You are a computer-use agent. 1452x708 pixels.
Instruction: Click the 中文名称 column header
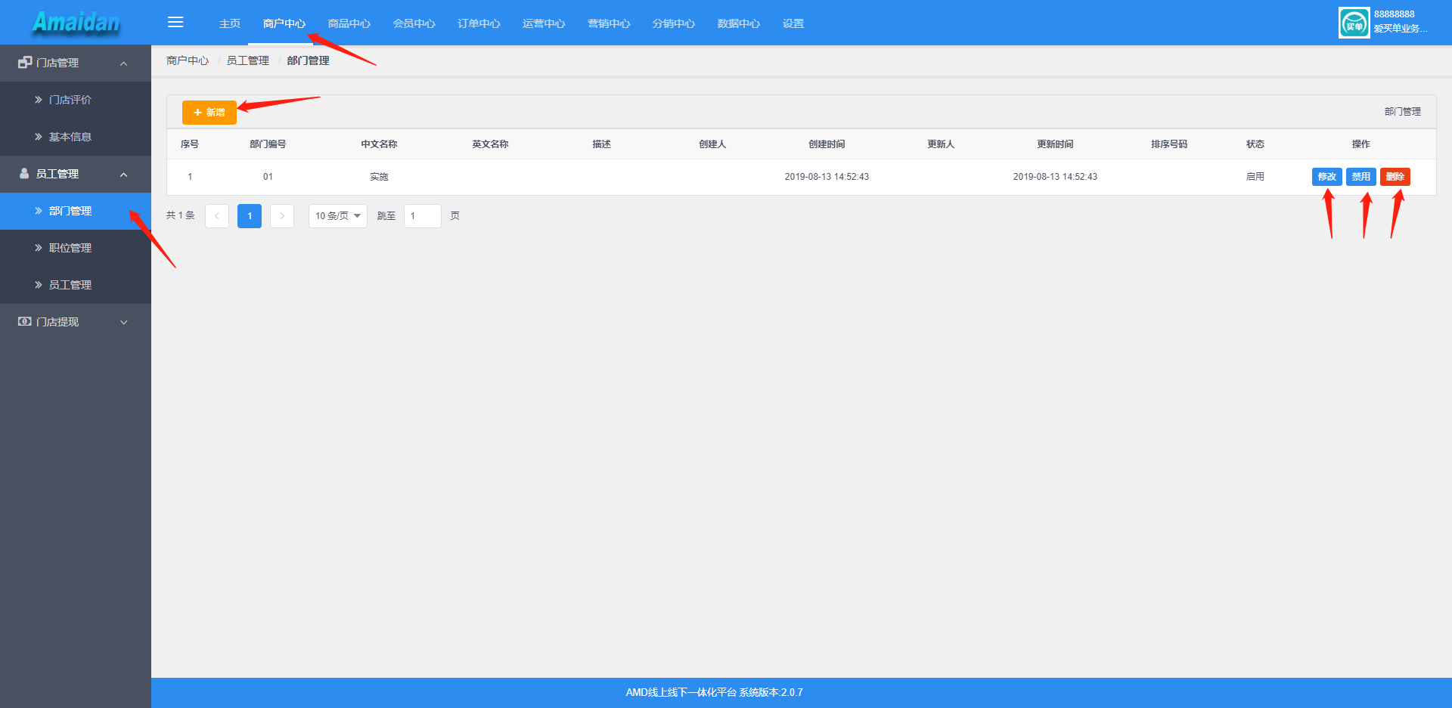click(379, 144)
